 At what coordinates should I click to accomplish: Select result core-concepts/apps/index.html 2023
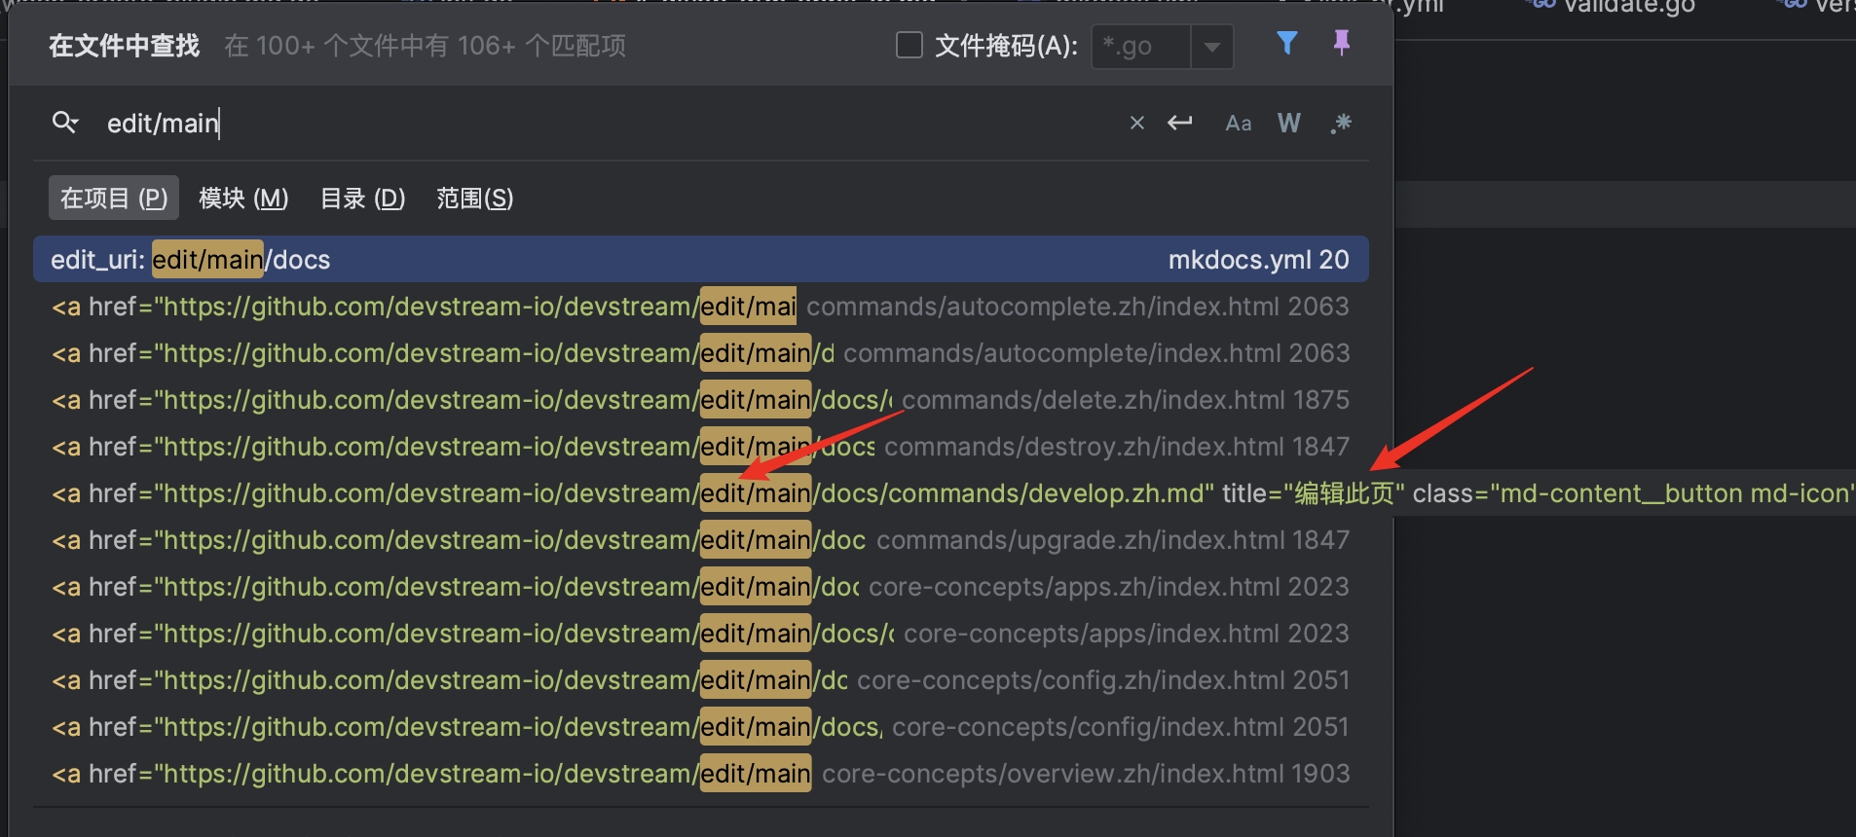tap(701, 634)
